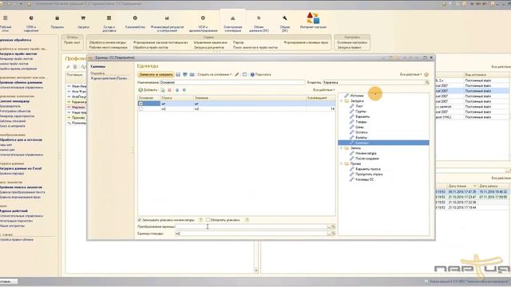Toggle Обновлять упаковки checkbox
The image size is (511, 287).
(208, 220)
